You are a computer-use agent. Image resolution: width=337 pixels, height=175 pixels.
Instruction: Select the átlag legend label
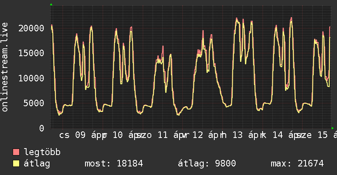click(x=37, y=164)
